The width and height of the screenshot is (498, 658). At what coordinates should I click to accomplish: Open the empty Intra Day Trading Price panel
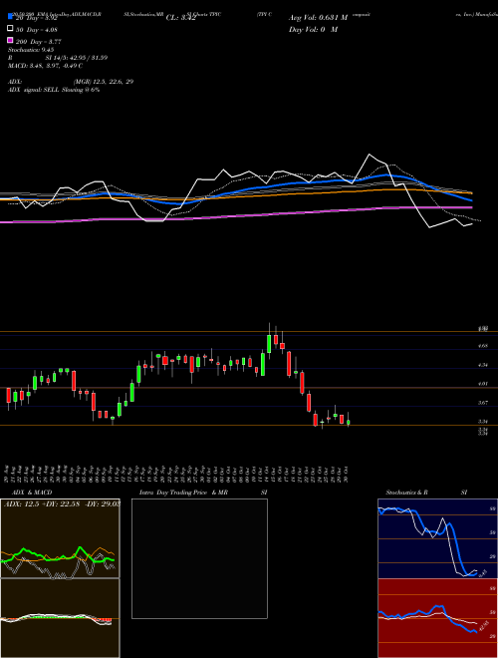[x=199, y=558]
